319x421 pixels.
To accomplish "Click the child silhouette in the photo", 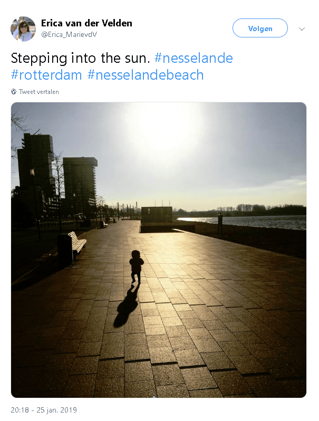I will (136, 267).
